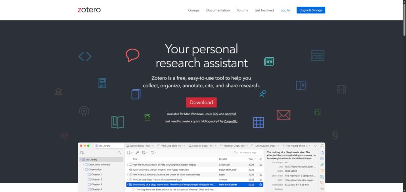Follow the Android link
The height and width of the screenshot is (192, 406).
pyautogui.click(x=230, y=114)
